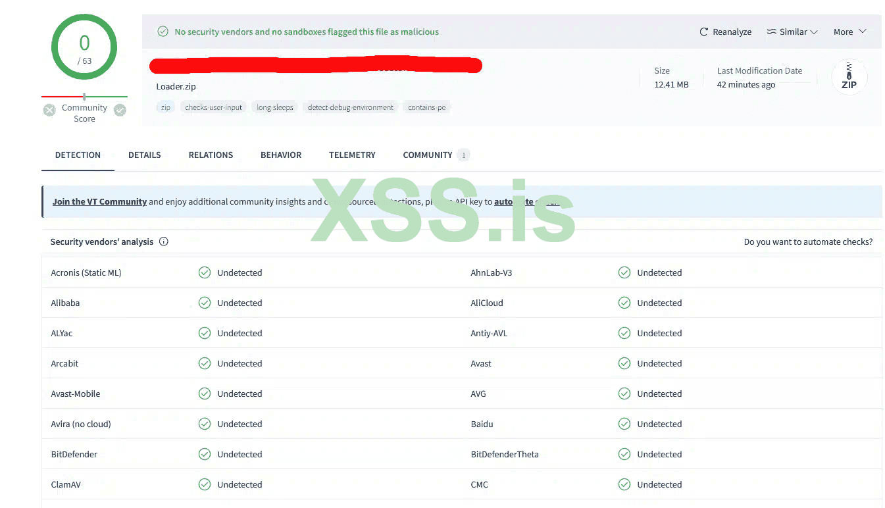Open the Similar dropdown

(x=792, y=32)
